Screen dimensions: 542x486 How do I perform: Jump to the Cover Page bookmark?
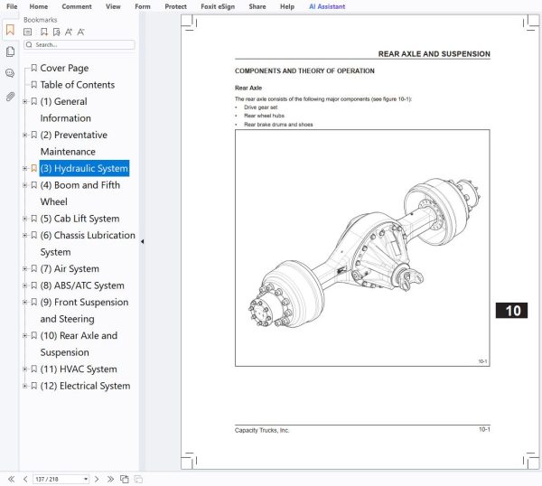[64, 68]
